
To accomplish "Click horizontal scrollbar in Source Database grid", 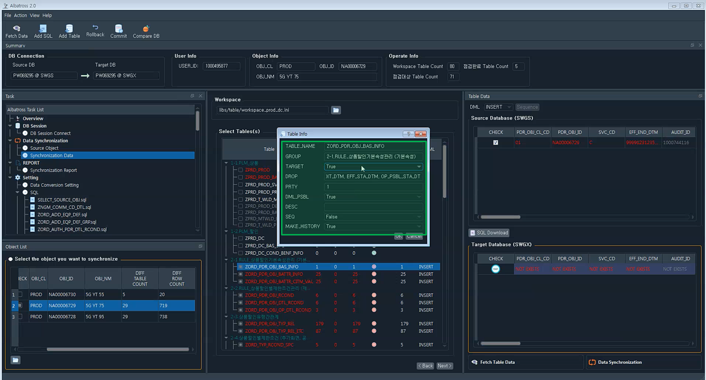I will 500,217.
